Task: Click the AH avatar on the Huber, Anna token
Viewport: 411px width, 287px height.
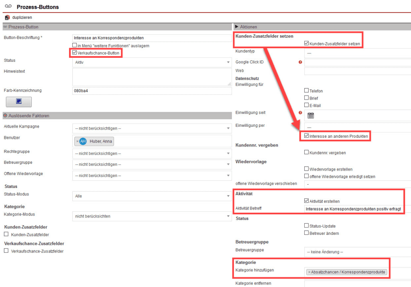Action: (x=83, y=141)
